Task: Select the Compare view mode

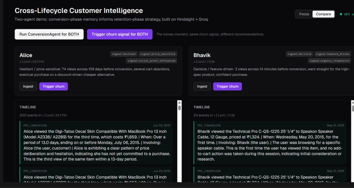Action: pyautogui.click(x=323, y=14)
